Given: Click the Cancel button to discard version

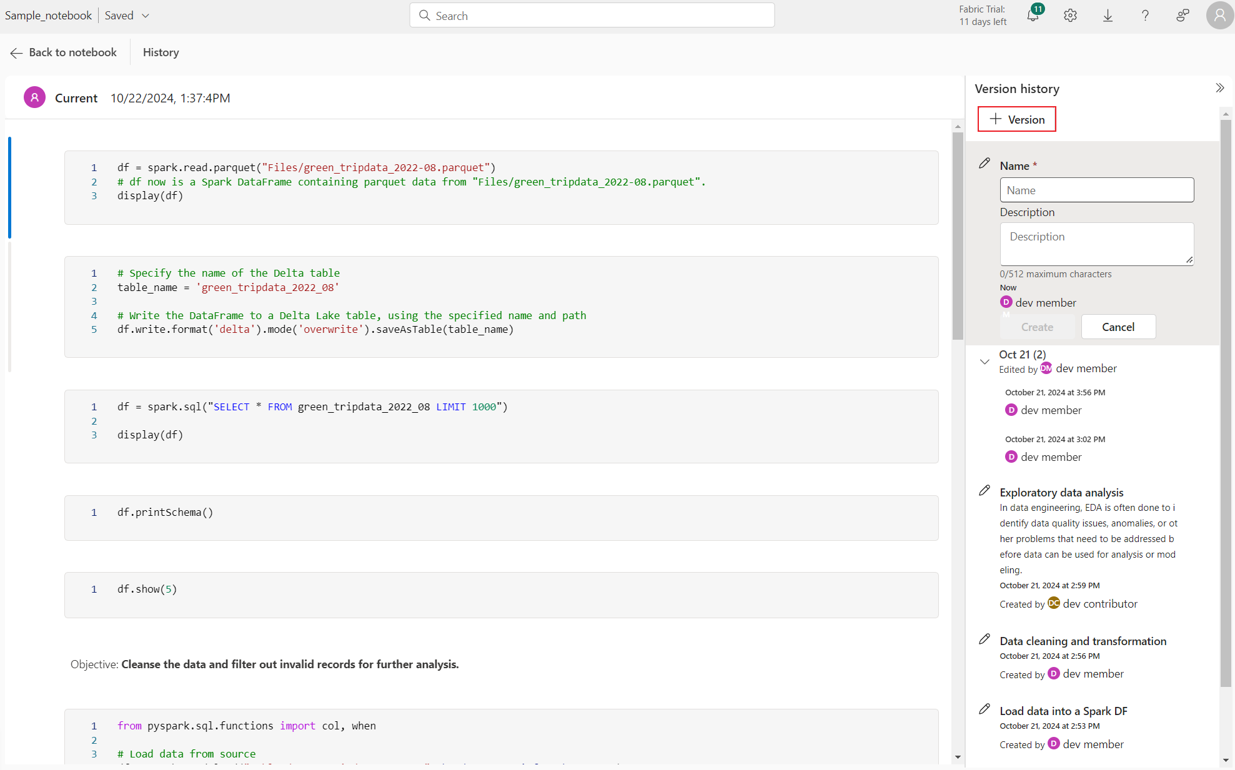Looking at the screenshot, I should [x=1118, y=325].
